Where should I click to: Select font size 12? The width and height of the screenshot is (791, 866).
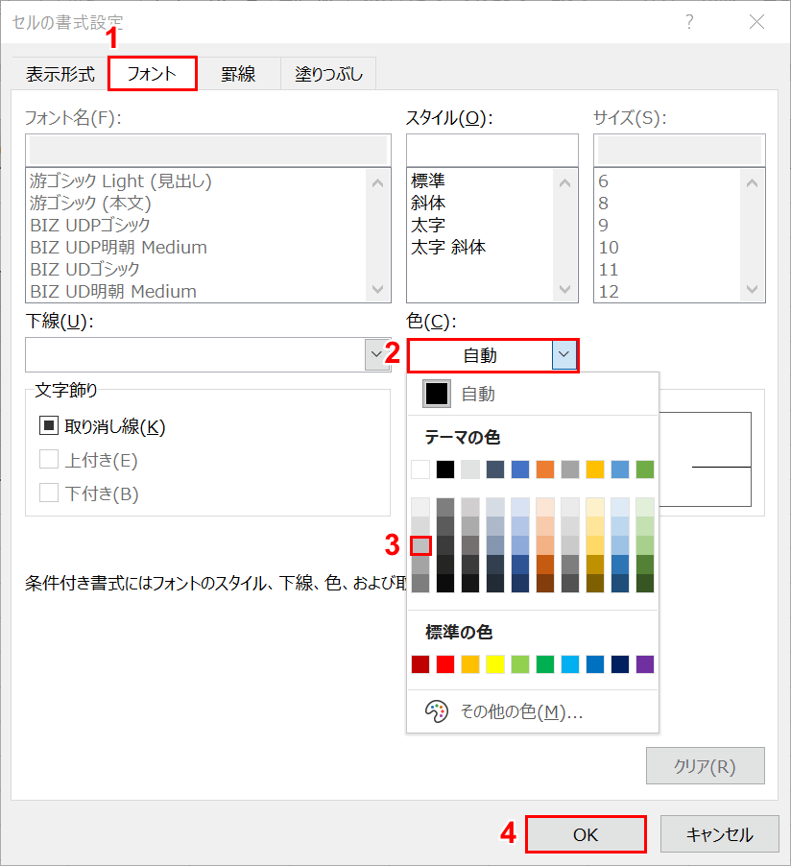click(x=609, y=292)
